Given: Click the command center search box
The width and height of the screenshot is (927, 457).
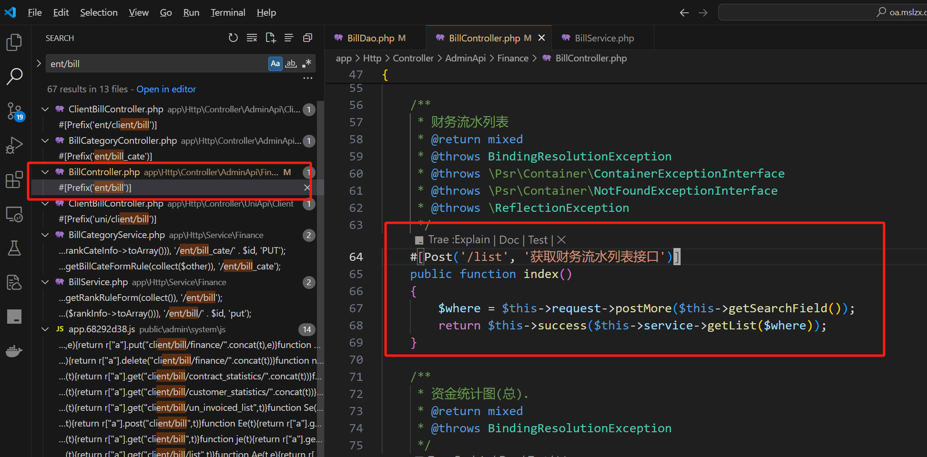Looking at the screenshot, I should (x=823, y=12).
